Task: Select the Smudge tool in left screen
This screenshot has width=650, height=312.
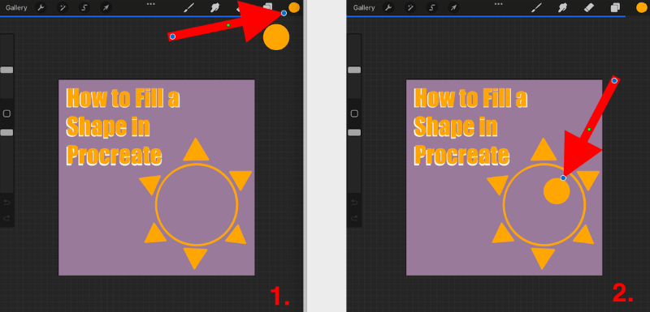Action: pyautogui.click(x=214, y=8)
